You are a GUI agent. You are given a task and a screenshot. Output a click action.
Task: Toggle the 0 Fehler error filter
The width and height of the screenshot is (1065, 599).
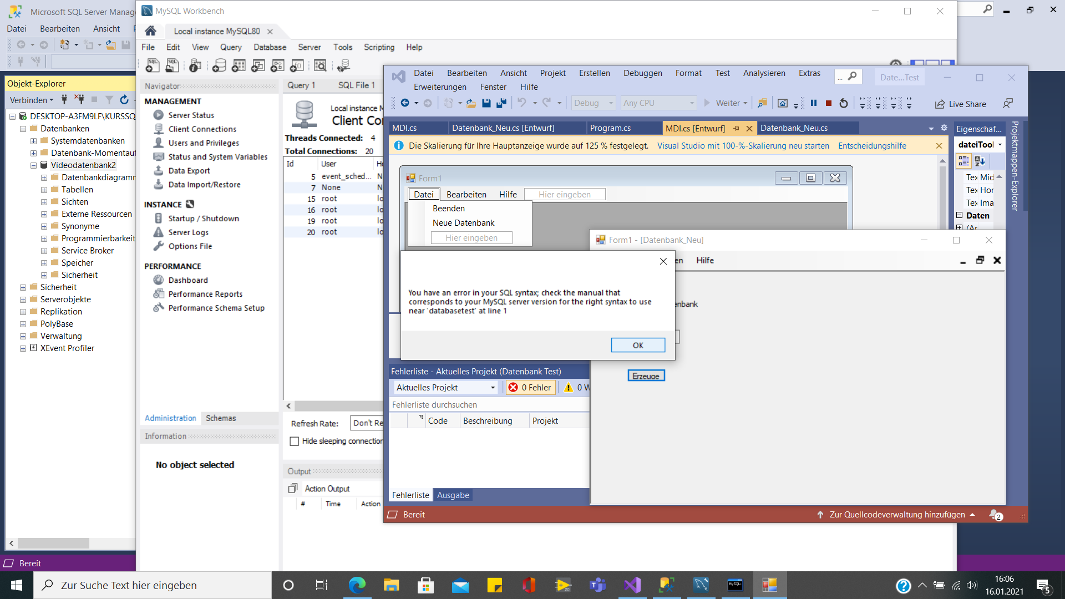pyautogui.click(x=530, y=388)
